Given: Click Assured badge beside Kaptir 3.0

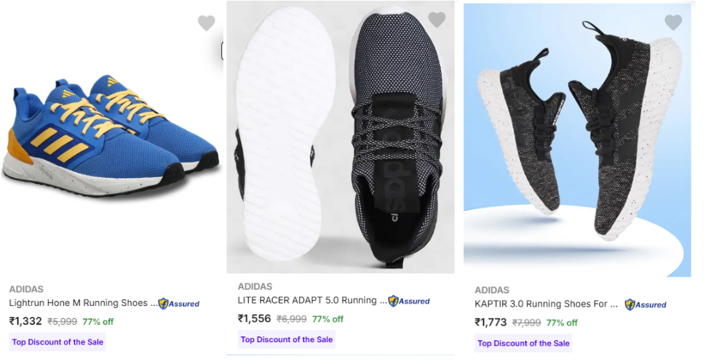Looking at the screenshot, I should [645, 305].
